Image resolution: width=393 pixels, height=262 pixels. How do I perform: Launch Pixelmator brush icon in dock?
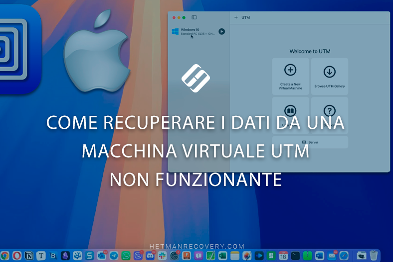tap(247, 256)
